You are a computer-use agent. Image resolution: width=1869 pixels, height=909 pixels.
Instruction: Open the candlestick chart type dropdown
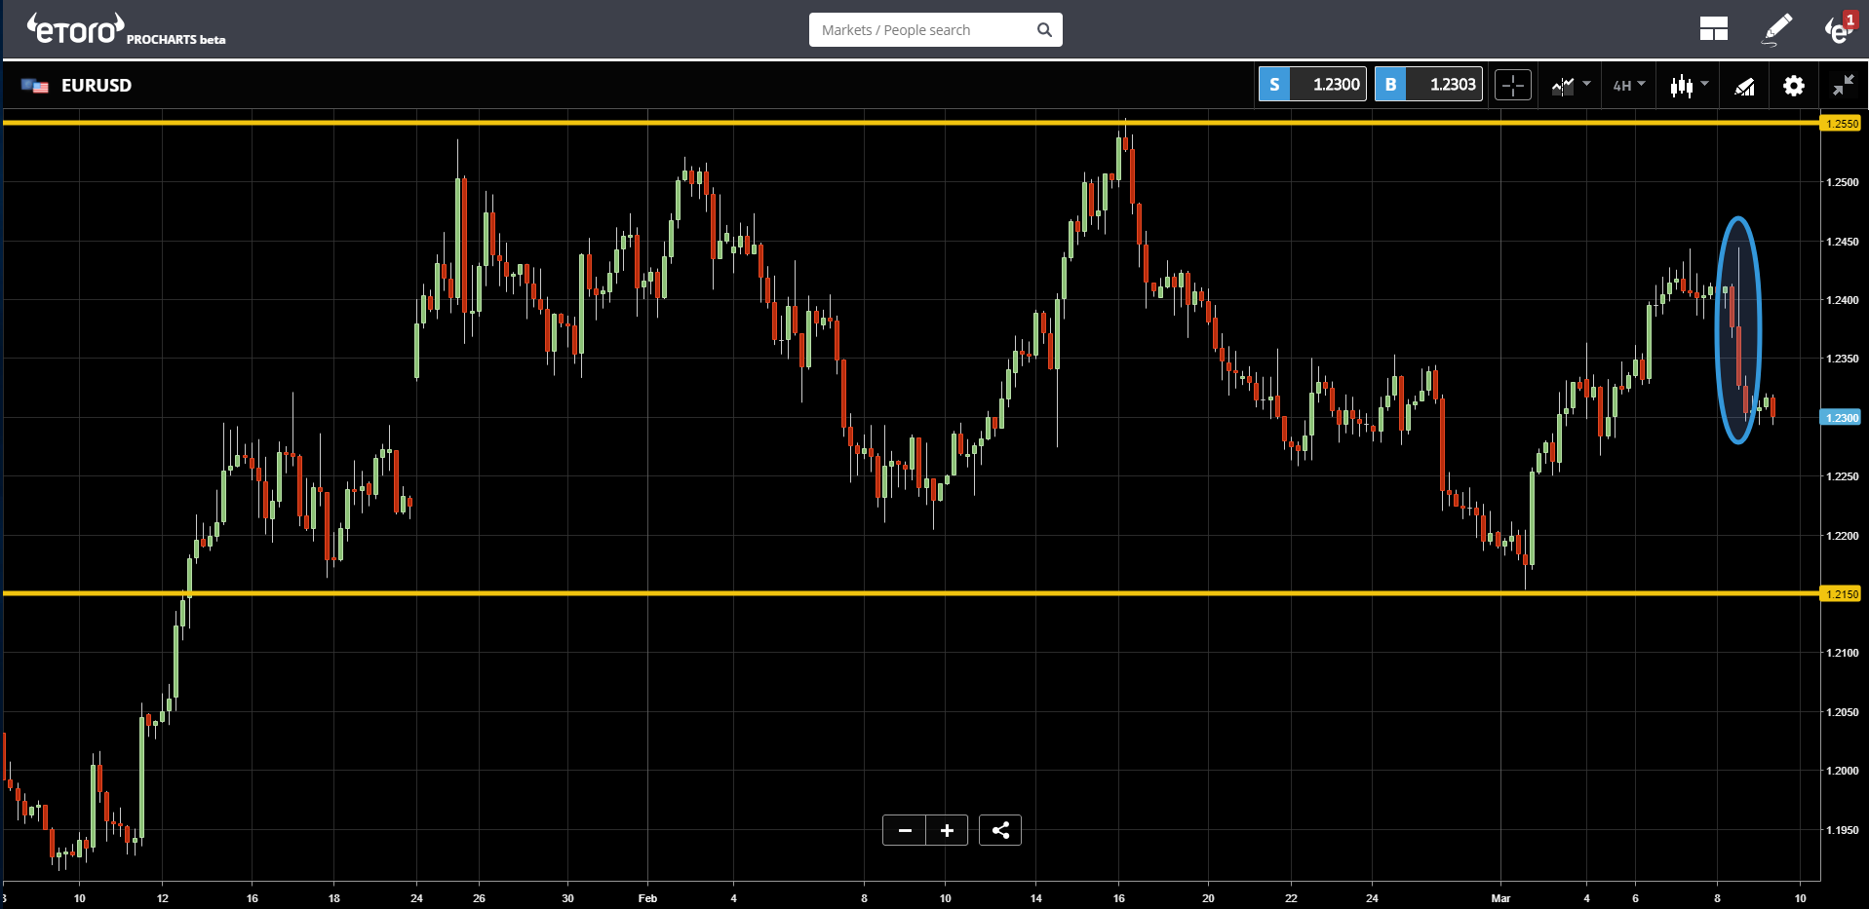1689,86
